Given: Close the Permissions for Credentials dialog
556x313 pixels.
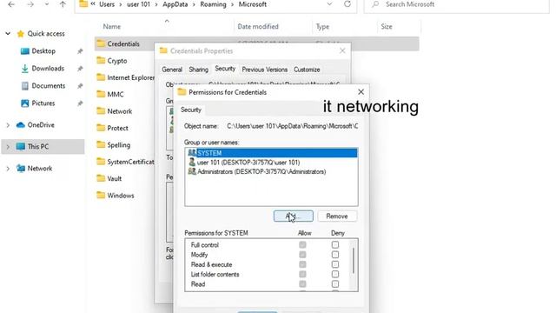Looking at the screenshot, I should [361, 92].
